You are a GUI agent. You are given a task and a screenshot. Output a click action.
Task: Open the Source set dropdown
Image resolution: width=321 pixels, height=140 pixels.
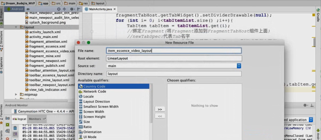pyautogui.click(x=239, y=66)
